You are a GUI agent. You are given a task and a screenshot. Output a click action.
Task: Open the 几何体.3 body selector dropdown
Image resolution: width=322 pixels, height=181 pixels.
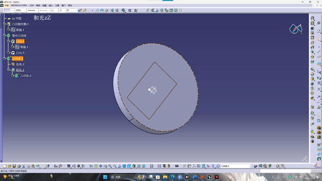pos(249,166)
